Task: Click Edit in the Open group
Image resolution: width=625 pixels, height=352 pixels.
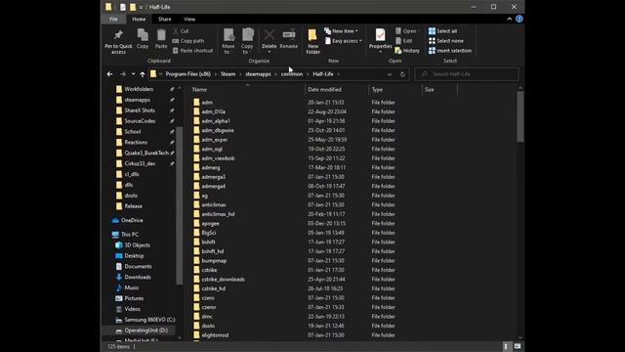Action: click(403, 41)
